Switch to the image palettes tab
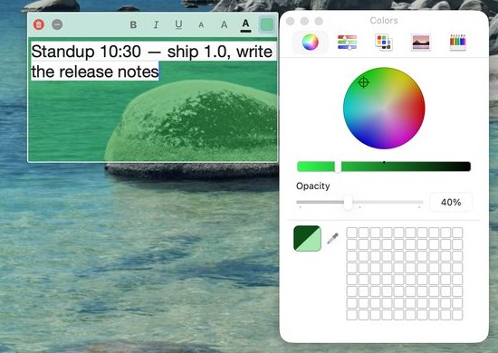The width and height of the screenshot is (498, 353). tap(421, 42)
